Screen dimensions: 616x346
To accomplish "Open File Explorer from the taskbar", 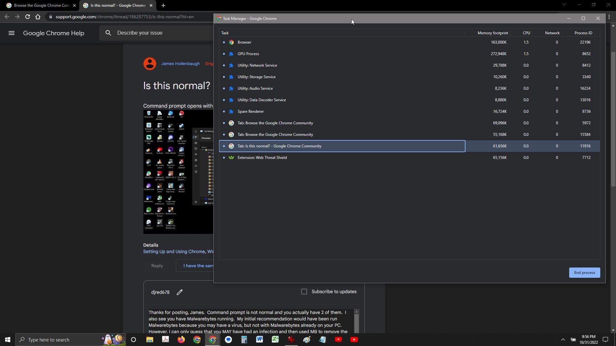I will point(150,340).
